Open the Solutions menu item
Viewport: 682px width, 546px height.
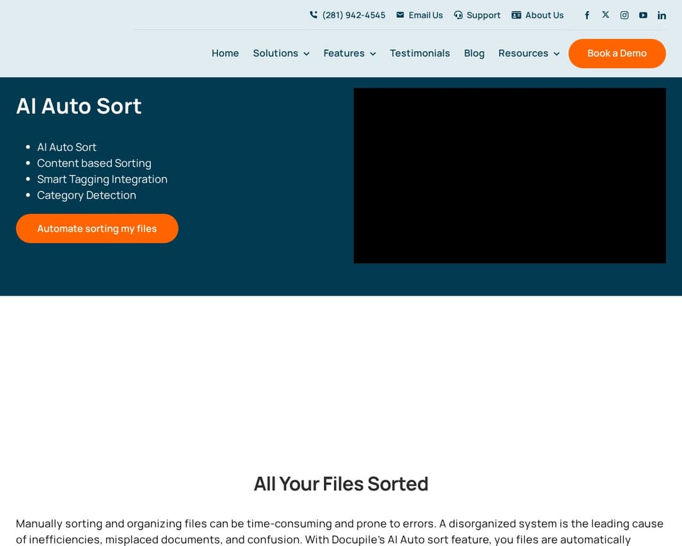pos(275,53)
